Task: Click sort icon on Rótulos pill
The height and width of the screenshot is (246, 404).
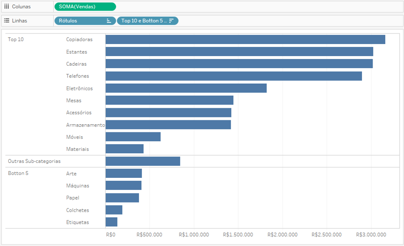Action: tap(109, 21)
